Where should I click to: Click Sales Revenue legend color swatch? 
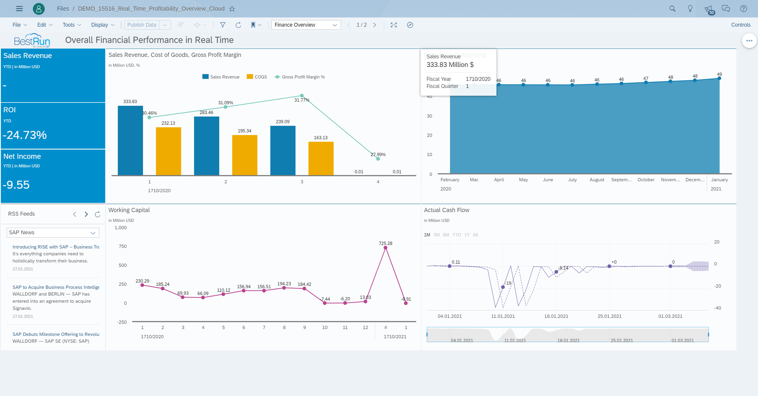(x=205, y=77)
